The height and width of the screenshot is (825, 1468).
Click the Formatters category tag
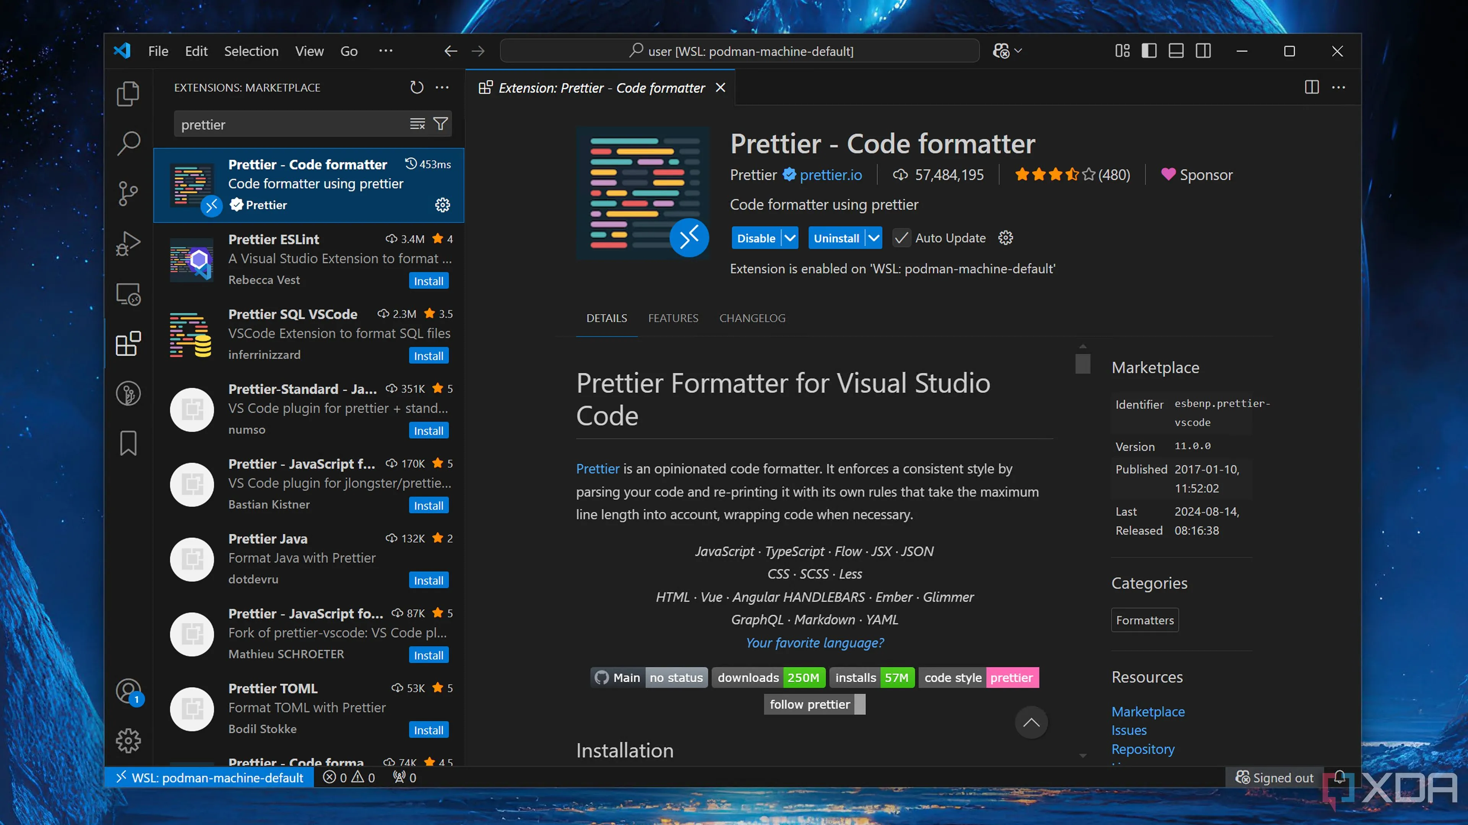[1144, 620]
